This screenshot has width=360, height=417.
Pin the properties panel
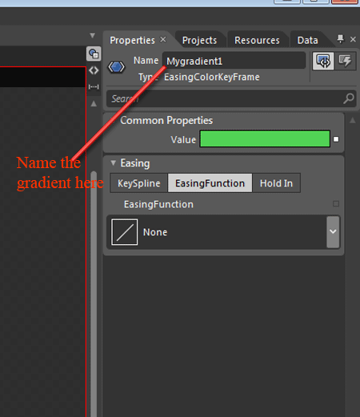341,39
